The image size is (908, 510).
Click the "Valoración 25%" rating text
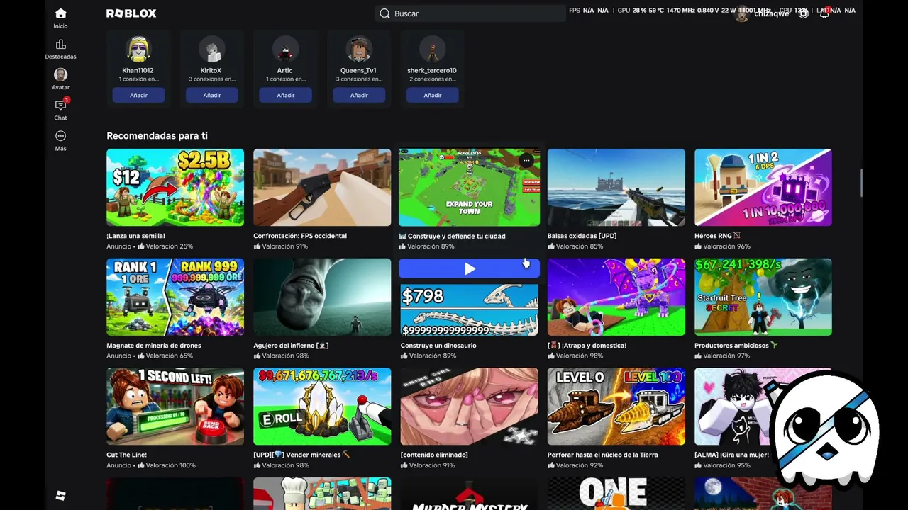click(169, 246)
